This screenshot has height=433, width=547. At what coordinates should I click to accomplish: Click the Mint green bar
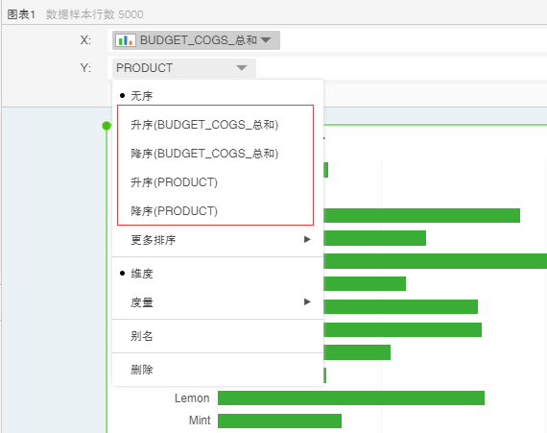pos(279,421)
